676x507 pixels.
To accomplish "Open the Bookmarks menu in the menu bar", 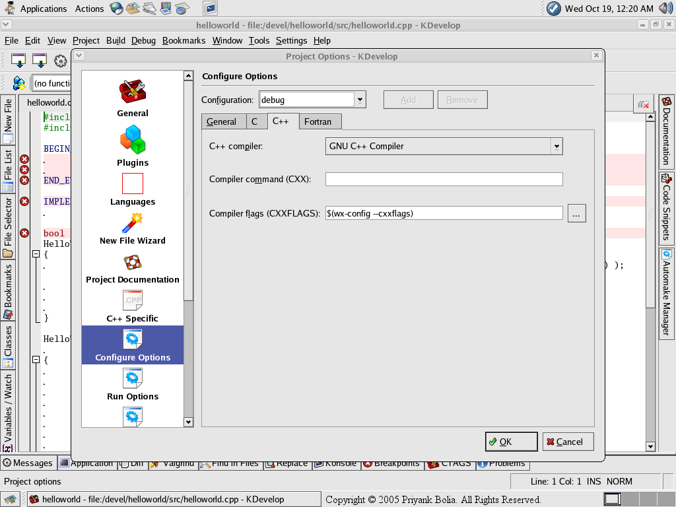I will 184,40.
